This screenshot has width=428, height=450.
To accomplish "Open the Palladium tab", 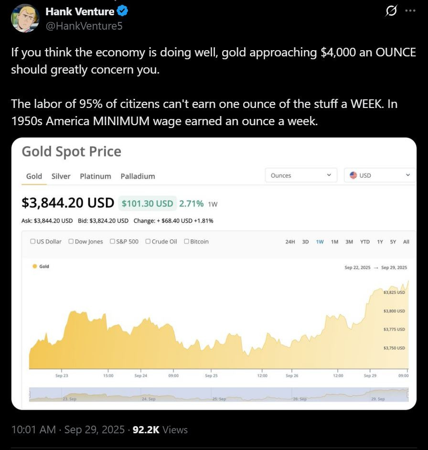I will 138,176.
